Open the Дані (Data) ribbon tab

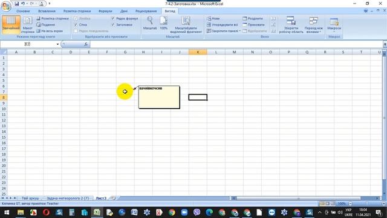124,11
